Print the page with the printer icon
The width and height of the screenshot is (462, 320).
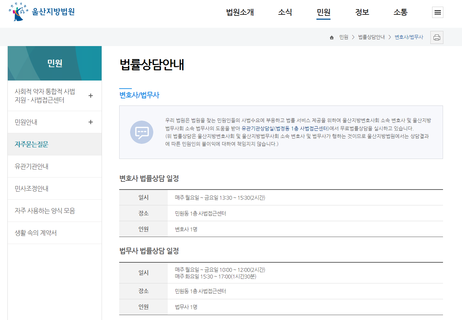pyautogui.click(x=437, y=37)
